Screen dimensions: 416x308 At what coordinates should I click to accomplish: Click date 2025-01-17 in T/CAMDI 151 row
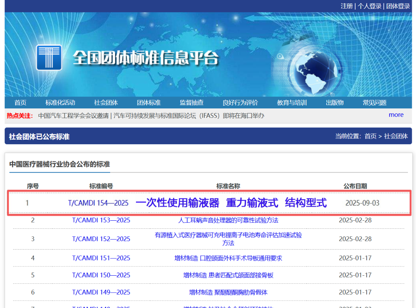coord(355,258)
